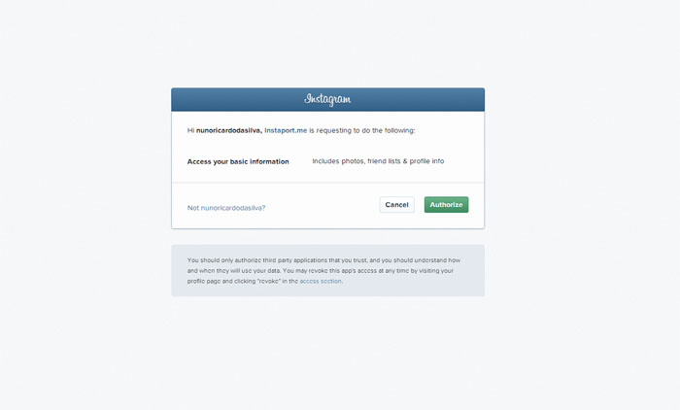Open the Instaport.me link
Screen dimensions: 680x410
click(x=286, y=130)
